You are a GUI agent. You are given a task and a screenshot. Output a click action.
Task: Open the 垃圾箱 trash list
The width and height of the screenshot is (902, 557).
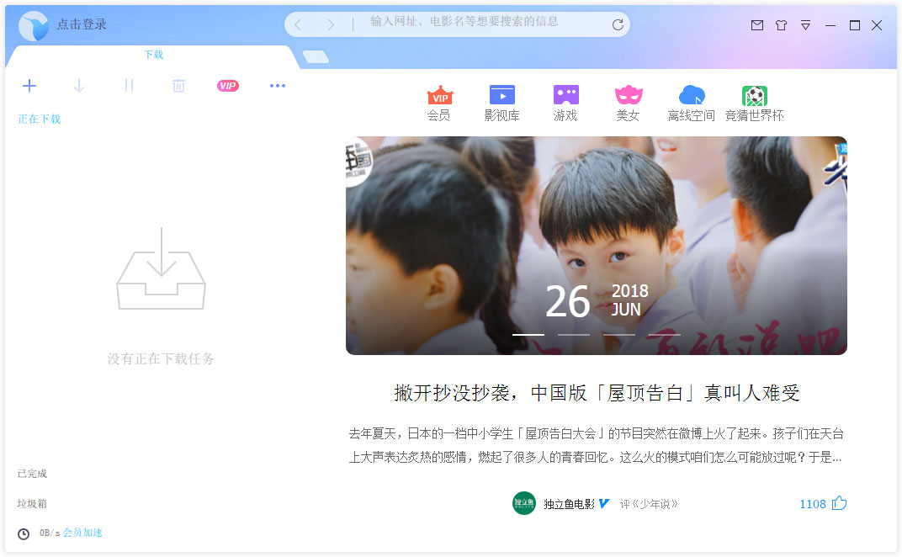(x=32, y=503)
